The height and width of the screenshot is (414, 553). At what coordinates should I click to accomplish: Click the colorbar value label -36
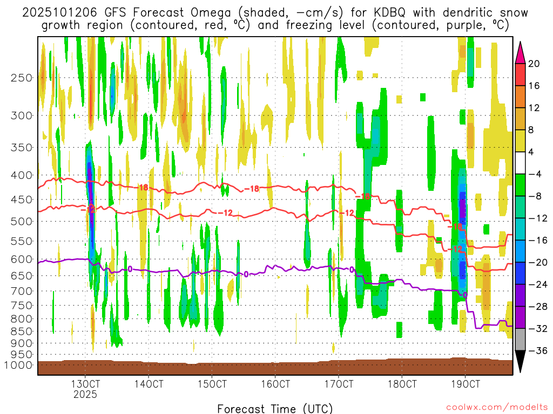pyautogui.click(x=538, y=350)
